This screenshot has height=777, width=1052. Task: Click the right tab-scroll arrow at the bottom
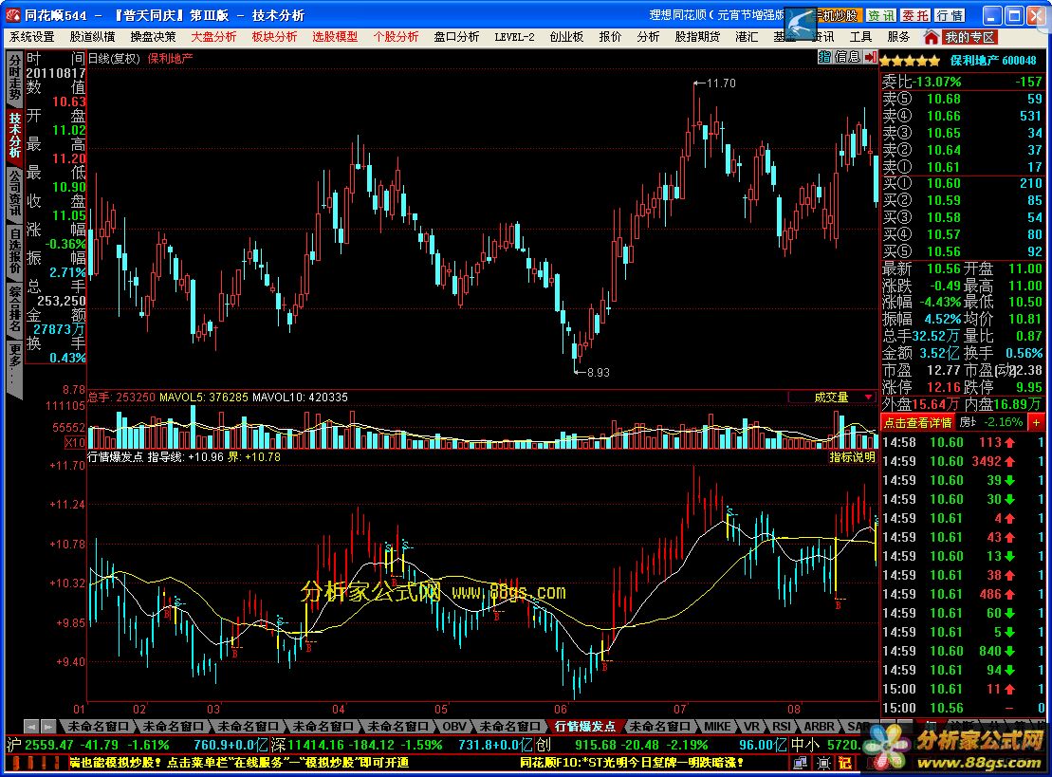[47, 727]
